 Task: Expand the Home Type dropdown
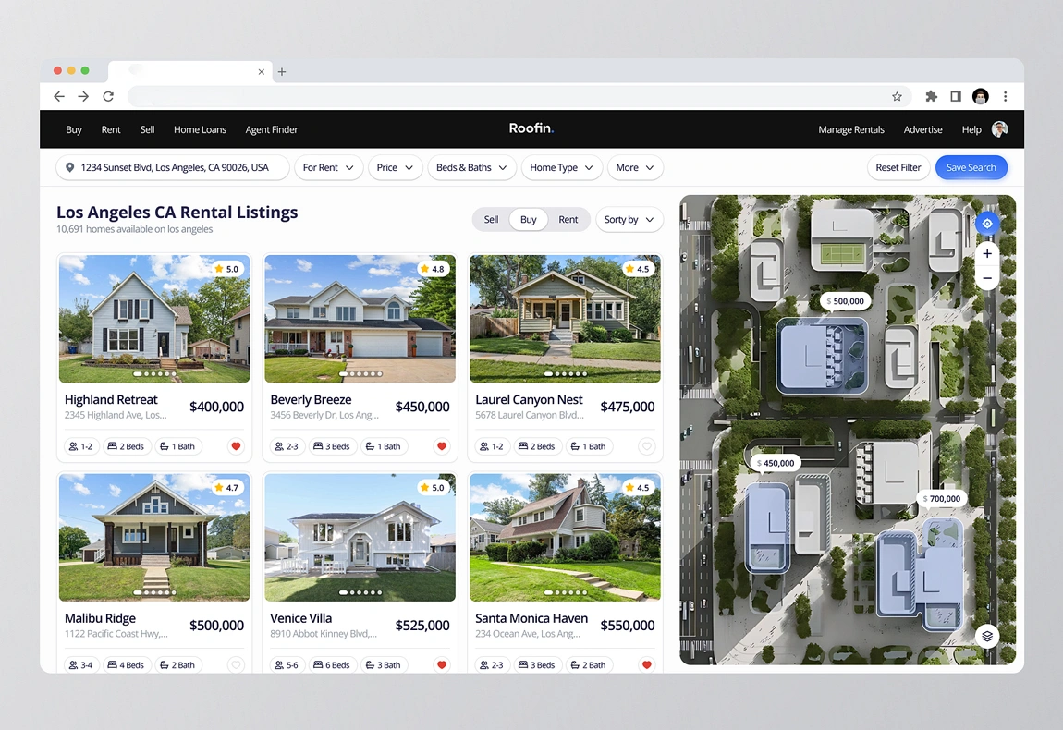(561, 167)
